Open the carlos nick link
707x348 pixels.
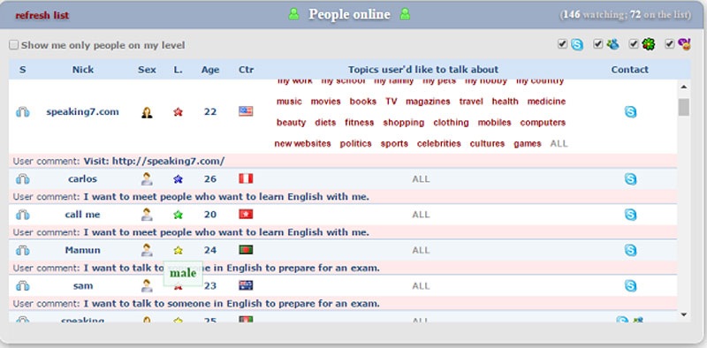pyautogui.click(x=82, y=179)
